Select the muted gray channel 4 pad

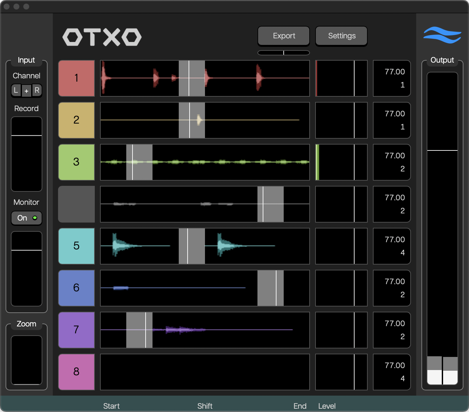(x=76, y=204)
